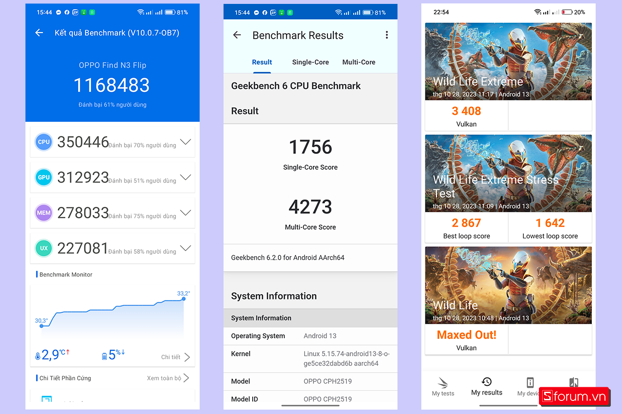Screen dimensions: 622x414
Task: Tap the Operating System Android 13 row
Action: coord(311,336)
